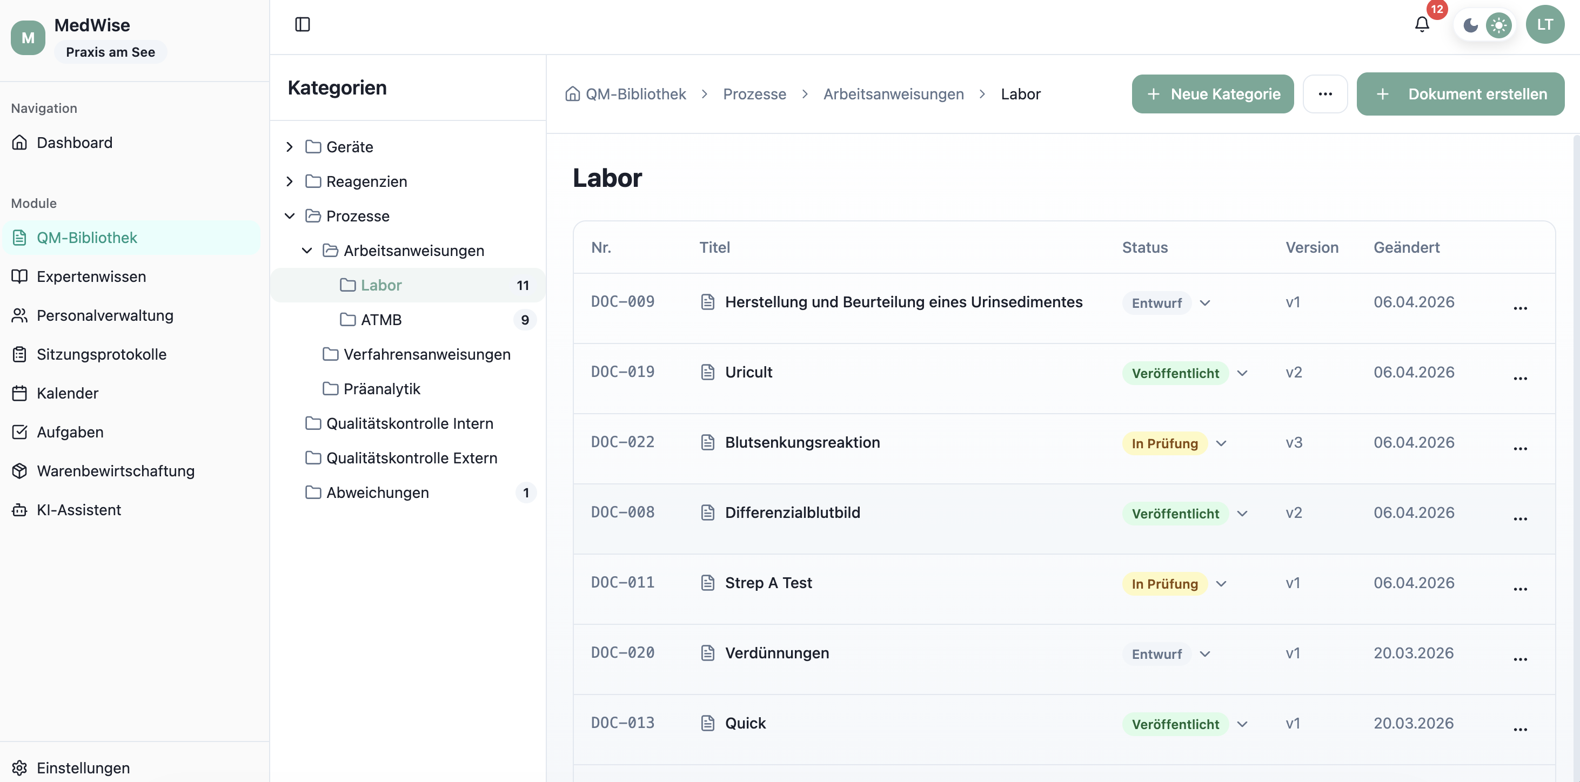Select the Personalverwaltung menu item
The height and width of the screenshot is (782, 1580).
[x=105, y=315]
